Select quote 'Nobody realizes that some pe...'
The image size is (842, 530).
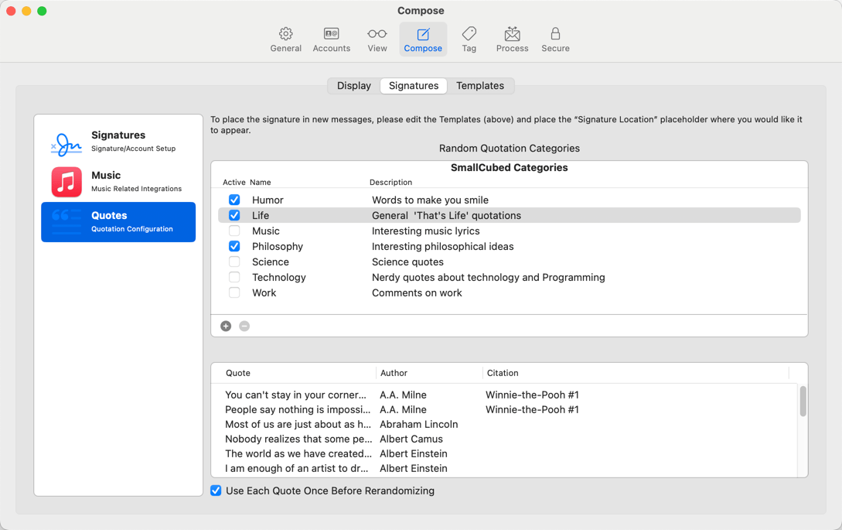[298, 439]
